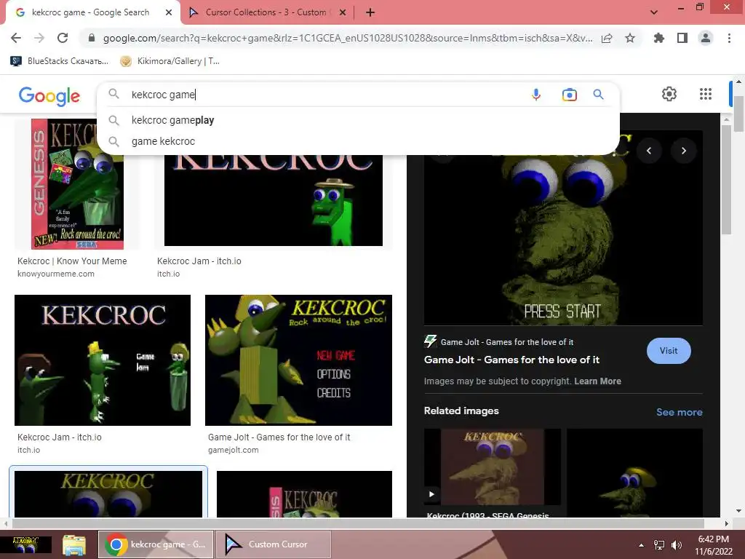
Task: Open File Explorer from the taskbar
Action: pos(74,544)
